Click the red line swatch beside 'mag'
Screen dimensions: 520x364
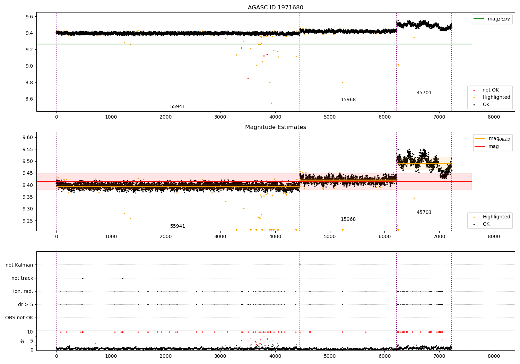point(480,147)
